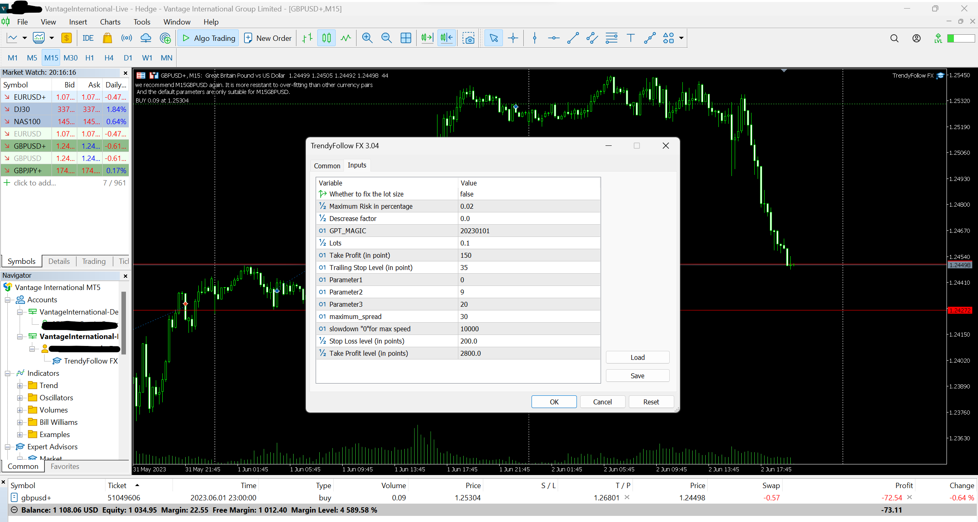This screenshot has height=522, width=978.
Task: Open the tile windows grid icon
Action: [406, 38]
